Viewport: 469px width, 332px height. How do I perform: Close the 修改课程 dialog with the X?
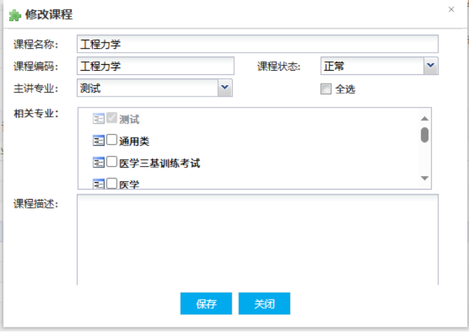pos(451,9)
